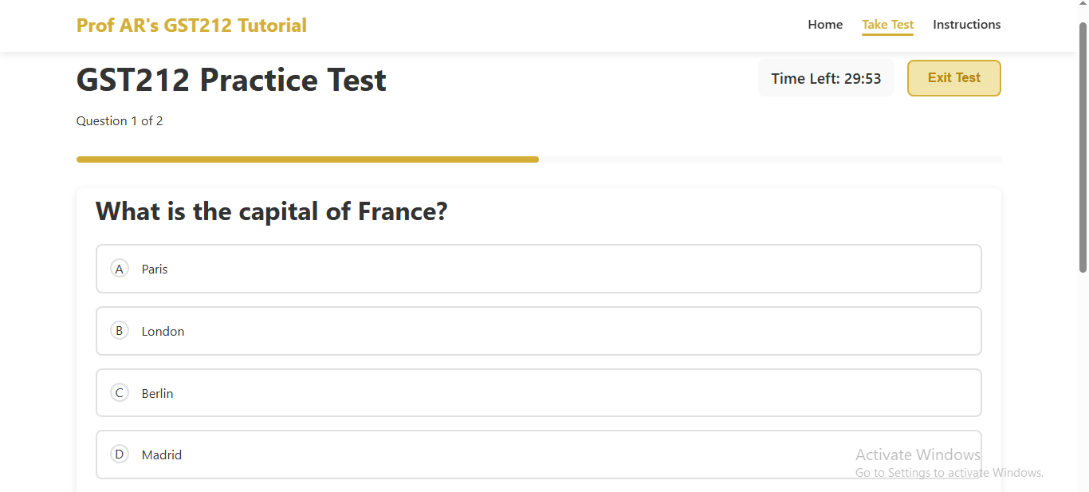Screen dimensions: 1089x492
Task: Click the capital of France question heading
Action: tap(271, 212)
